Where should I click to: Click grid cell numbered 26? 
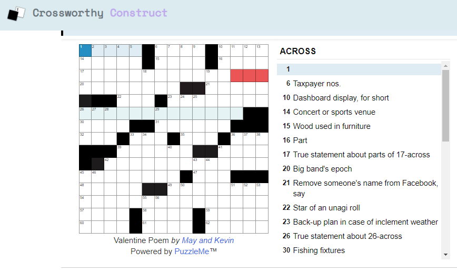tap(85, 113)
